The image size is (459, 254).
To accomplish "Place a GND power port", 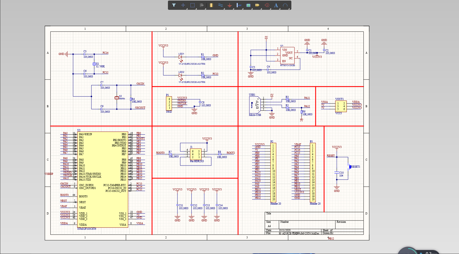I will (229, 5).
